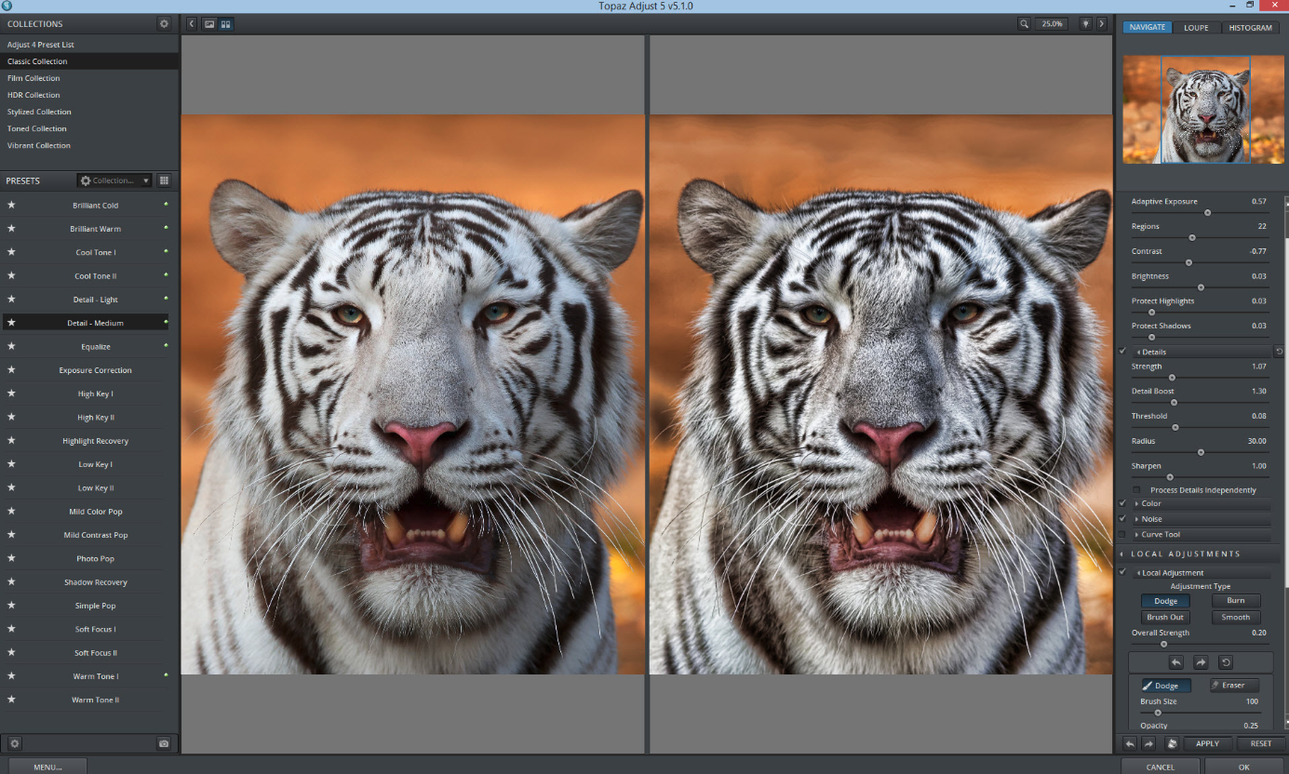Switch presets to grid view

click(x=165, y=180)
